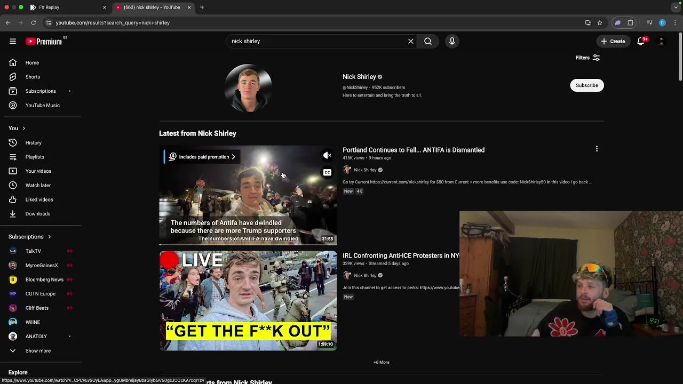Open the MyronGainesX subscription channel
683x384 pixels.
pyautogui.click(x=41, y=265)
